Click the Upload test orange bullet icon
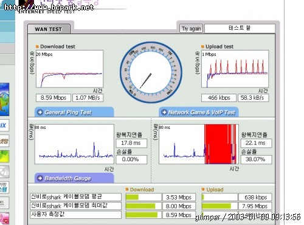This screenshot has width=304, height=225. click(x=202, y=47)
